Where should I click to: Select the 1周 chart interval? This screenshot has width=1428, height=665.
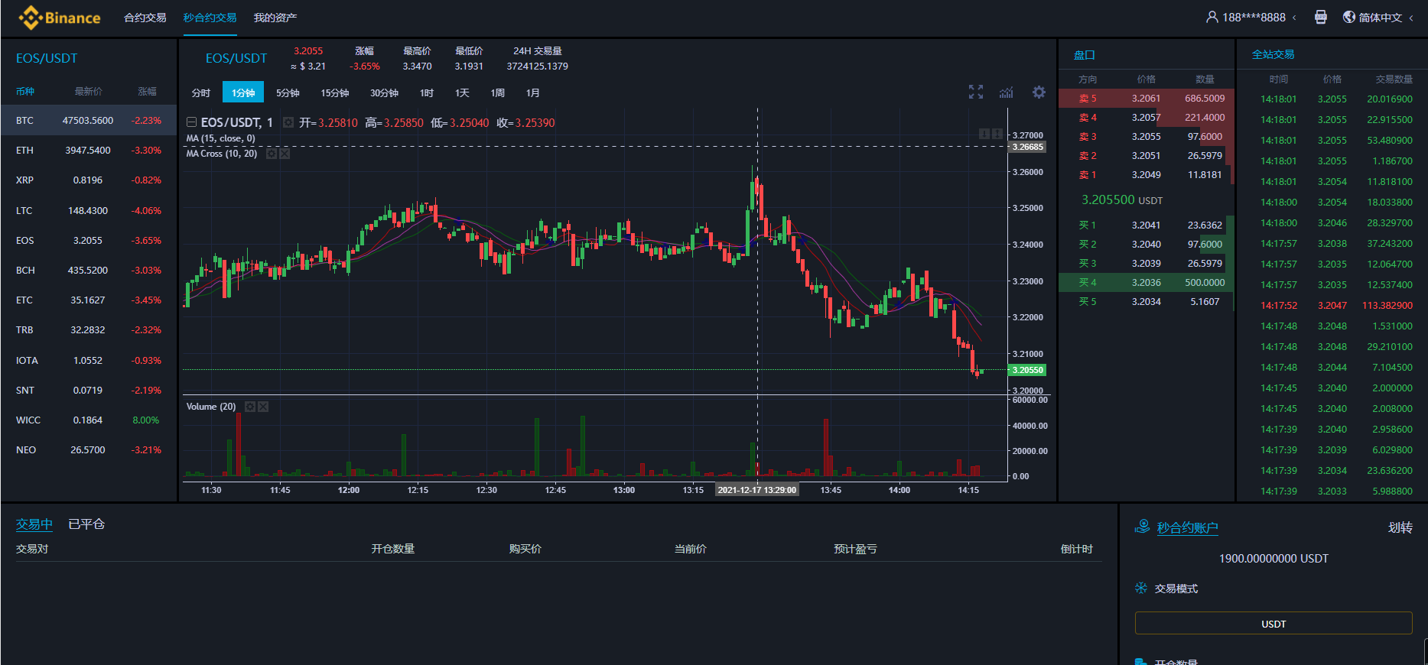coord(498,92)
